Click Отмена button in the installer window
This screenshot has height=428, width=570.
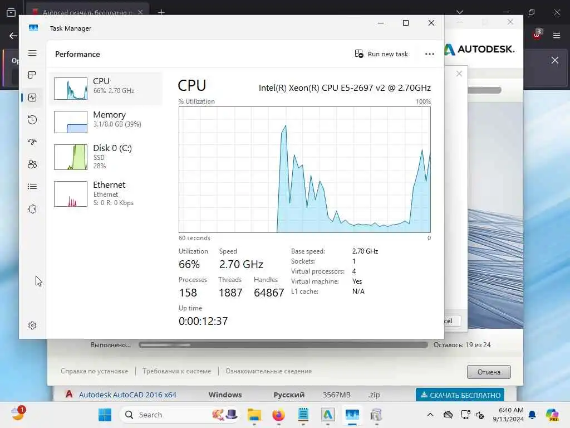pyautogui.click(x=489, y=372)
